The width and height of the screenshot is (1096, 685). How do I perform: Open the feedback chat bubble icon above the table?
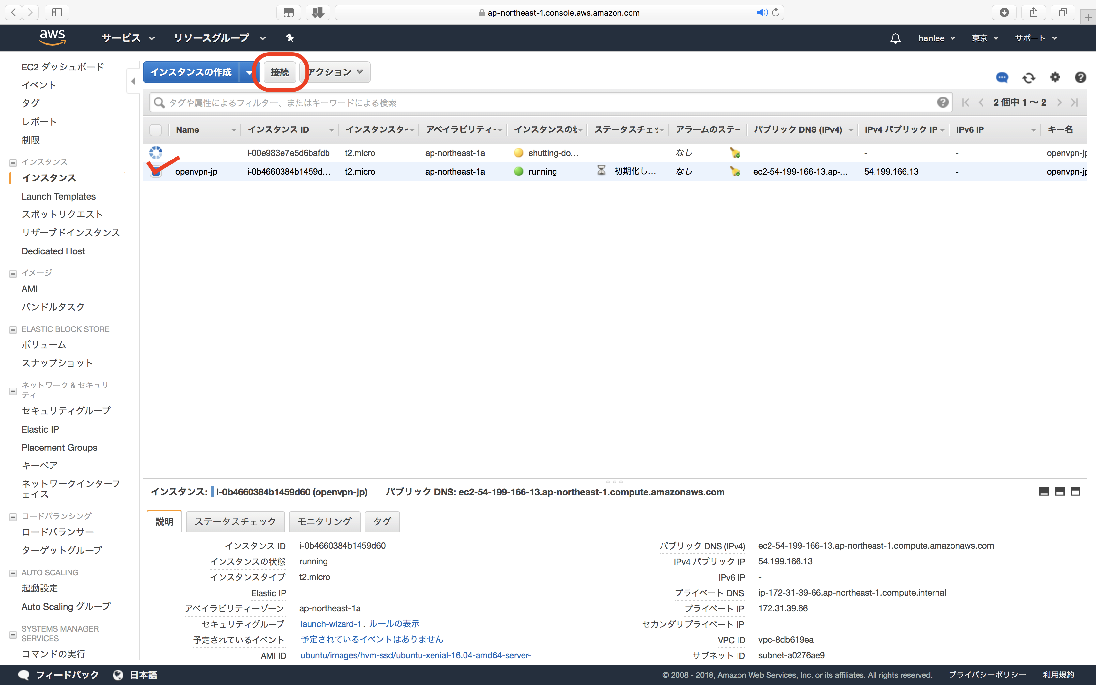click(1002, 78)
